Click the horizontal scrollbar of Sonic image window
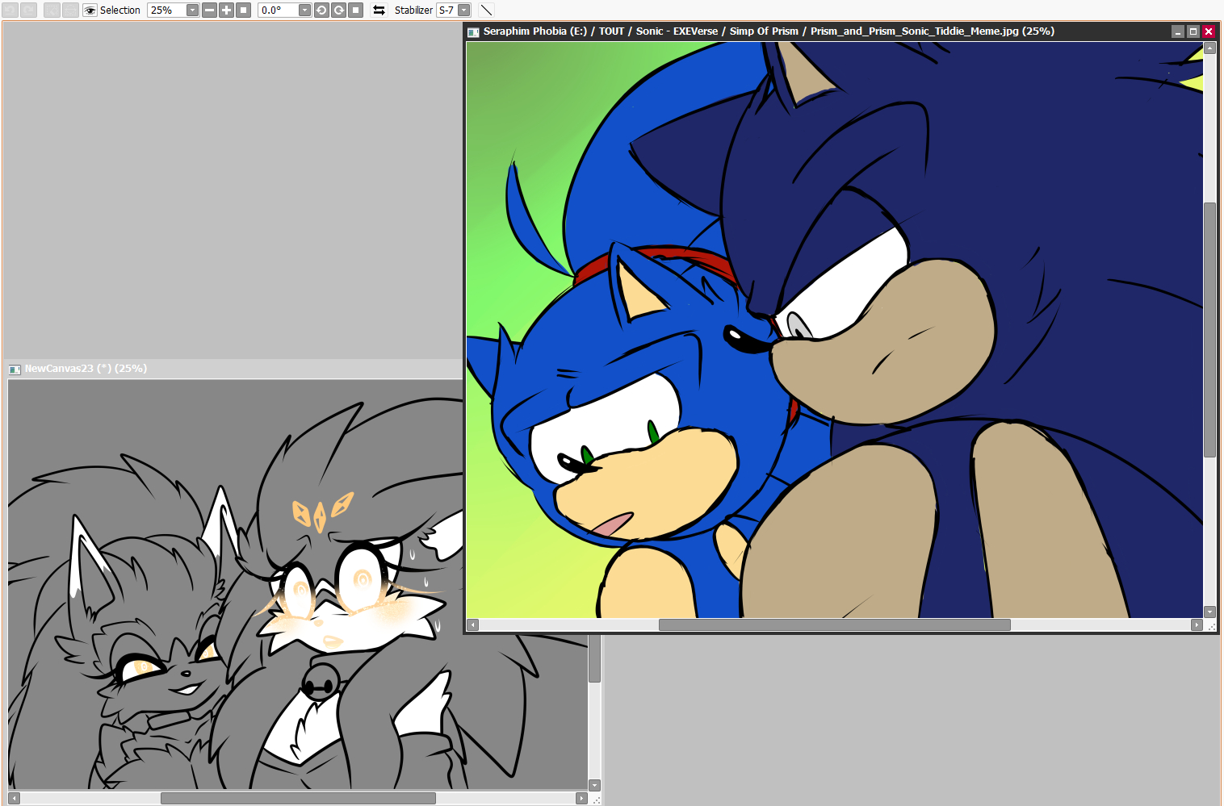 [x=834, y=625]
